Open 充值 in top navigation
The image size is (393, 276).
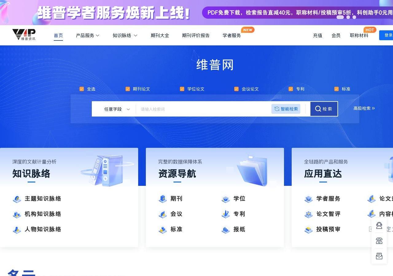pyautogui.click(x=318, y=36)
